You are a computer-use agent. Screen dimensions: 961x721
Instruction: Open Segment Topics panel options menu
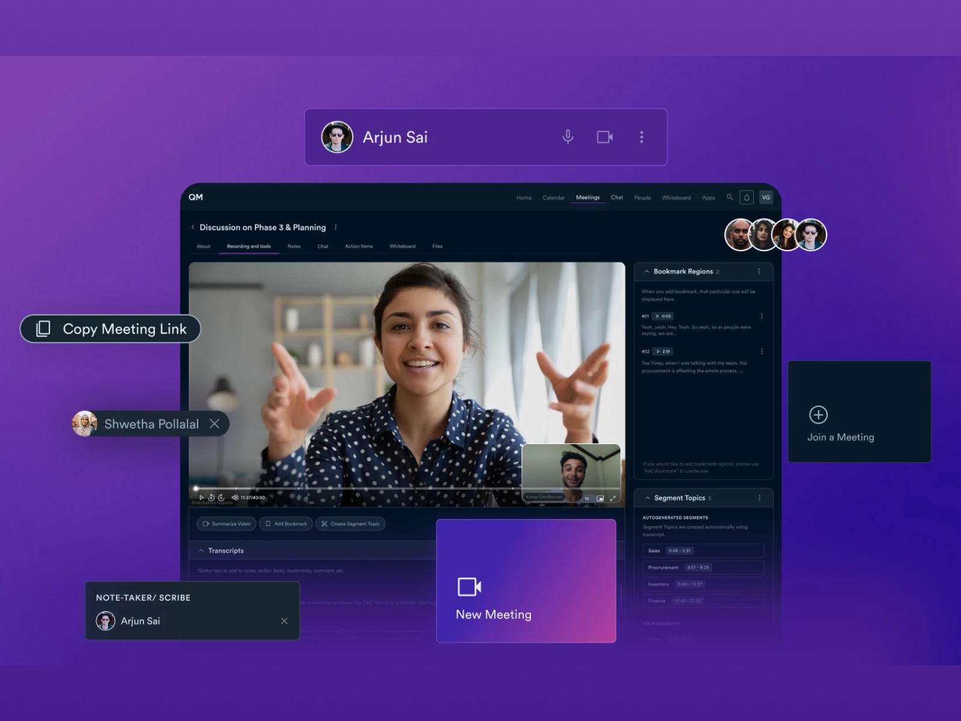tap(760, 498)
